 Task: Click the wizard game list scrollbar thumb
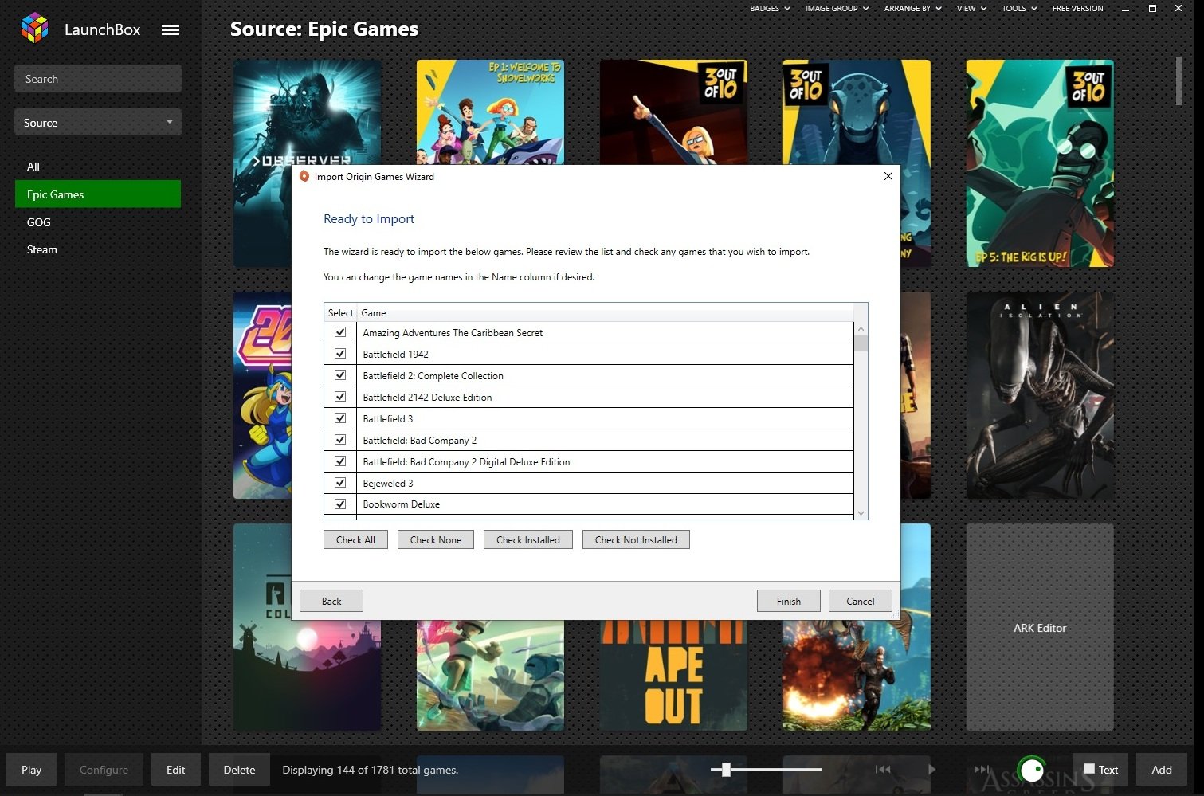[861, 344]
